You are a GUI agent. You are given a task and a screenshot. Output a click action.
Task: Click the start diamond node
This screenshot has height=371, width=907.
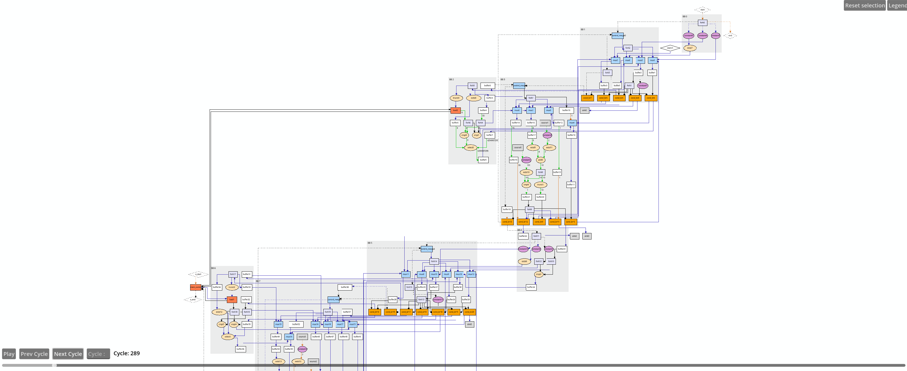[x=703, y=9]
